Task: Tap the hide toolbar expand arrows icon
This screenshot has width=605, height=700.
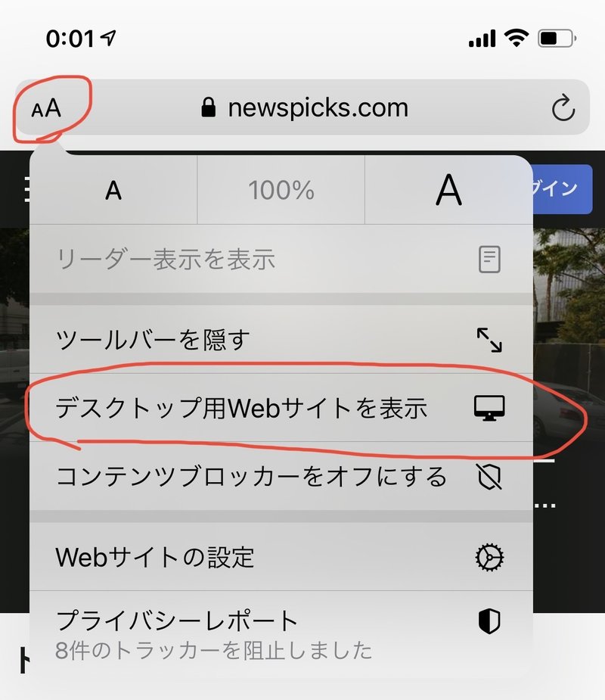Action: click(489, 341)
